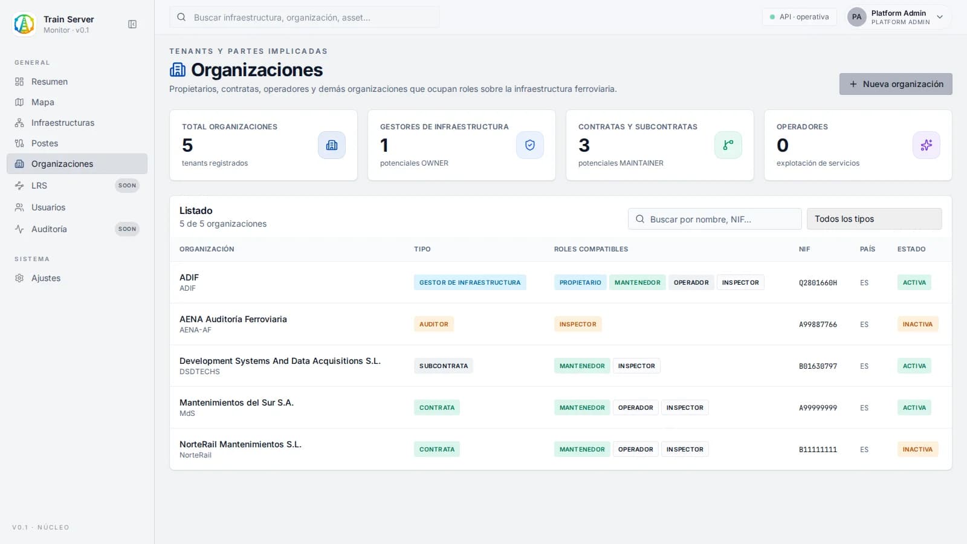Click the building icon beside Organizaciones heading
967x544 pixels.
click(178, 70)
